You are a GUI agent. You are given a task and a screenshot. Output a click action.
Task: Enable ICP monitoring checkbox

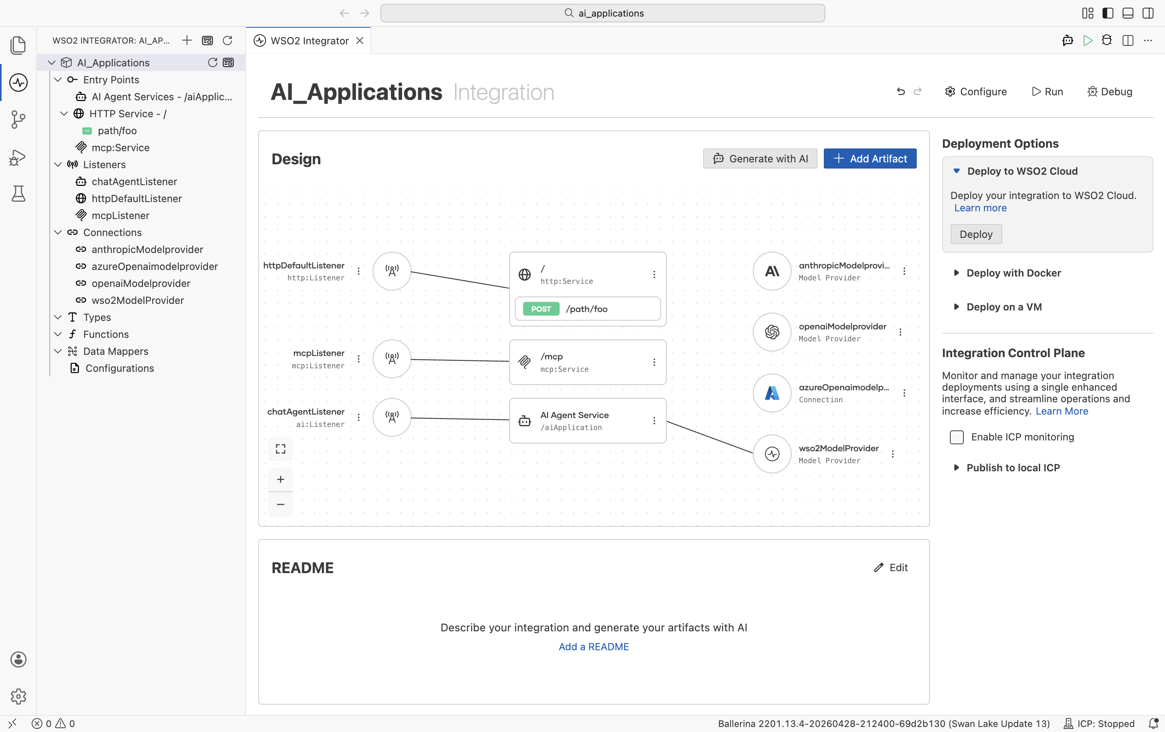point(956,437)
